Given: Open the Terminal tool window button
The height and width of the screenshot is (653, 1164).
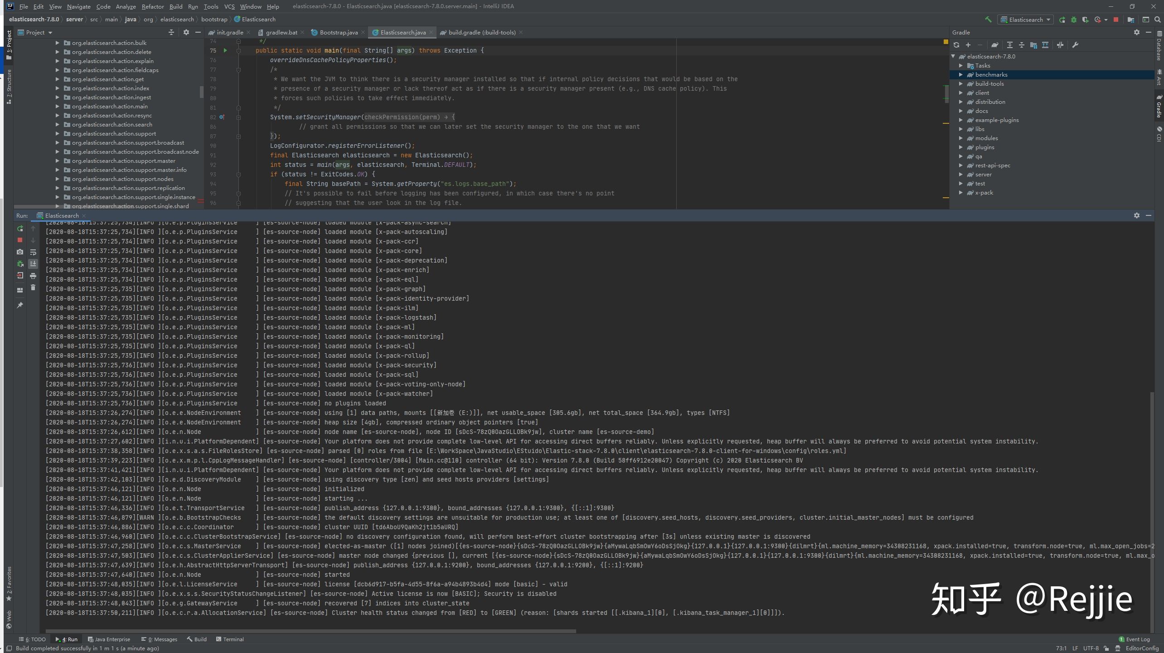Looking at the screenshot, I should pos(230,639).
